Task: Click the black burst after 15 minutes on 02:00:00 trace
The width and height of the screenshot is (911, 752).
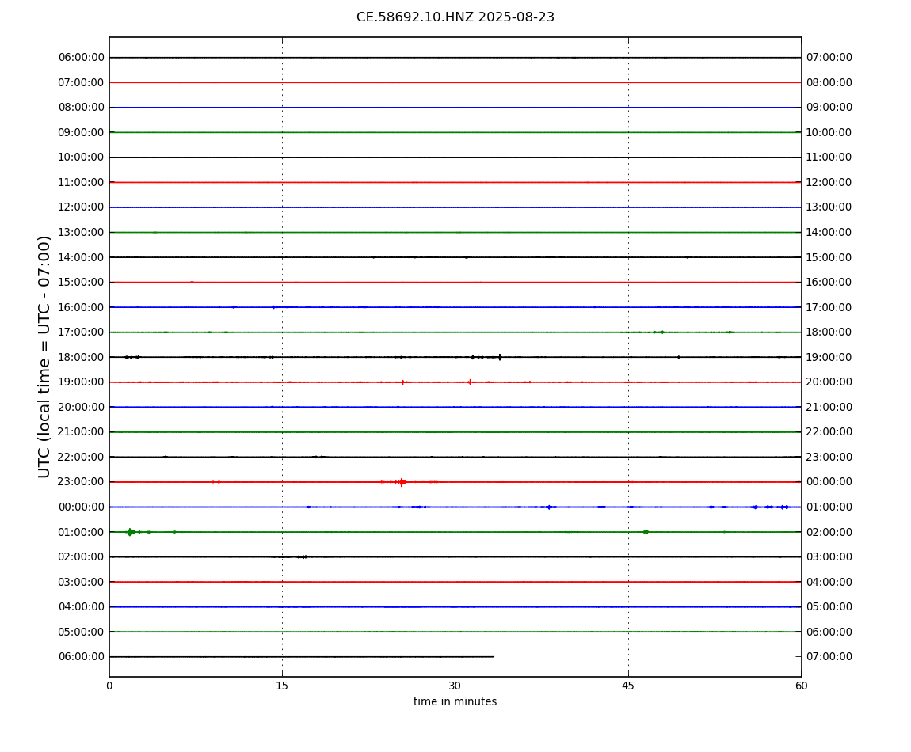Action: pos(303,557)
